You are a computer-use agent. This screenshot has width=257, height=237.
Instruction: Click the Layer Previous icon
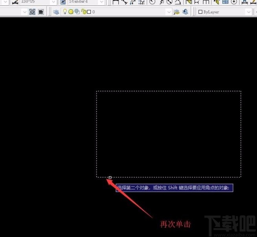185,12
